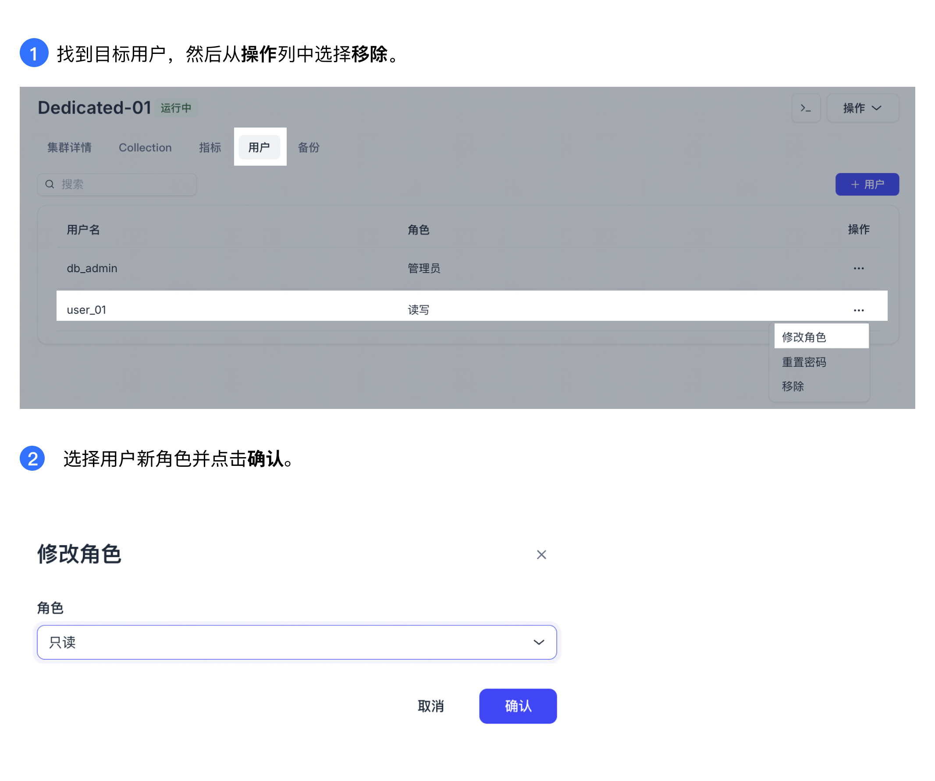The image size is (935, 781).
Task: Switch to the 集群详情 tab
Action: pos(69,147)
